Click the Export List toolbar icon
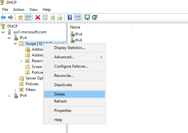The width and height of the screenshot is (188, 133). (x=60, y=18)
